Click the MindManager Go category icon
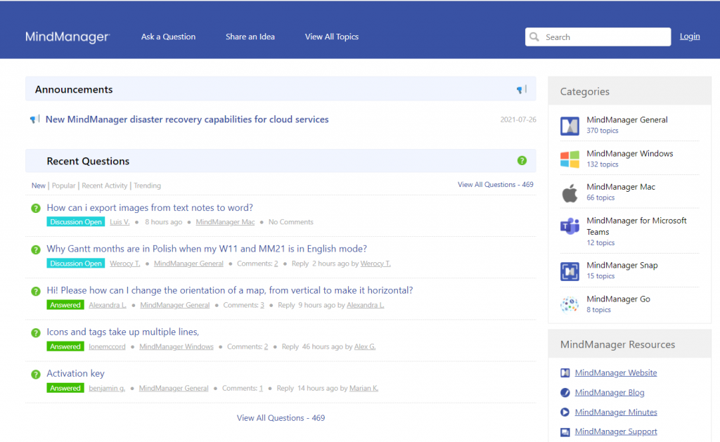The height and width of the screenshot is (442, 720). 570,304
